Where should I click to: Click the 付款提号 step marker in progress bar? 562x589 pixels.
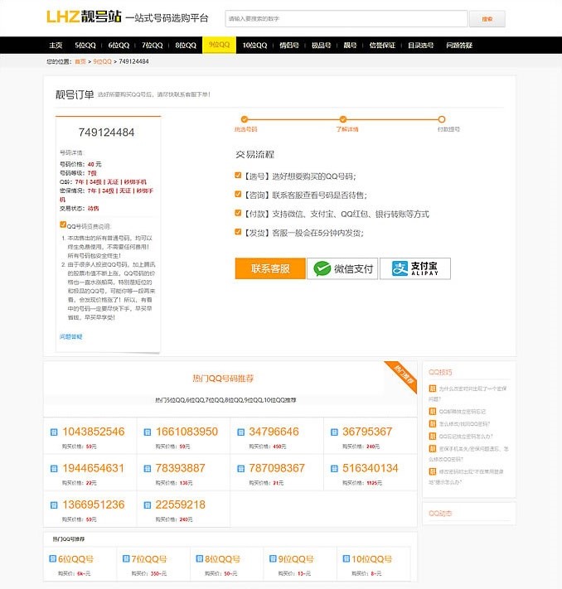coord(442,120)
